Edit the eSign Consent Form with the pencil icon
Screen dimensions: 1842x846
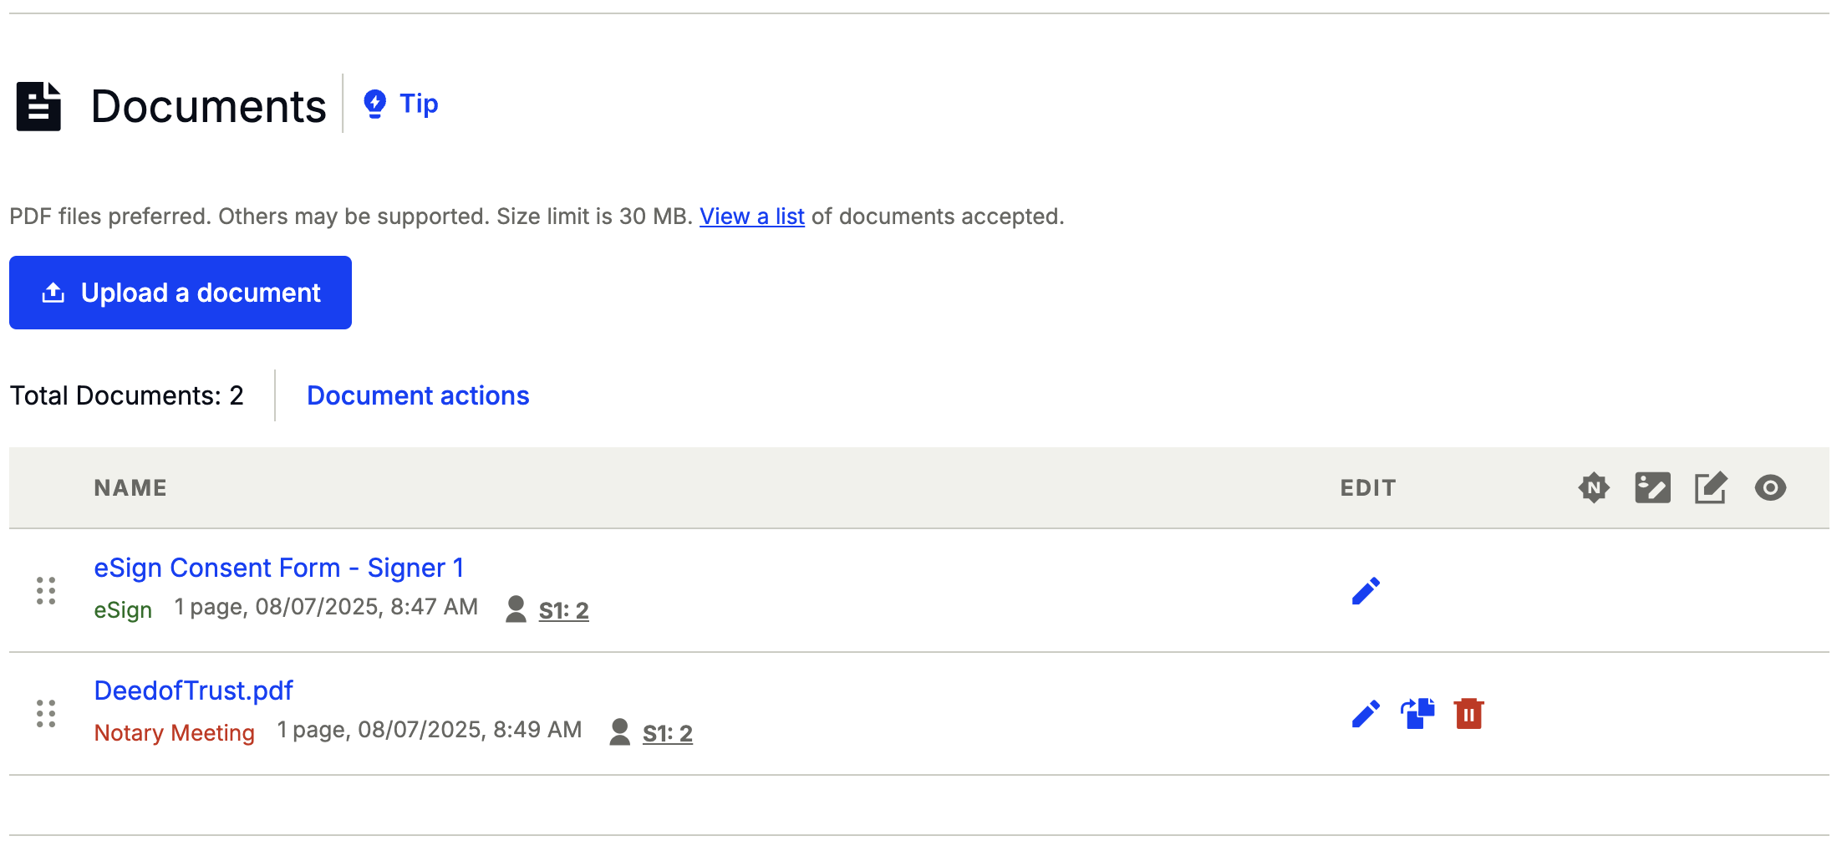coord(1367,590)
